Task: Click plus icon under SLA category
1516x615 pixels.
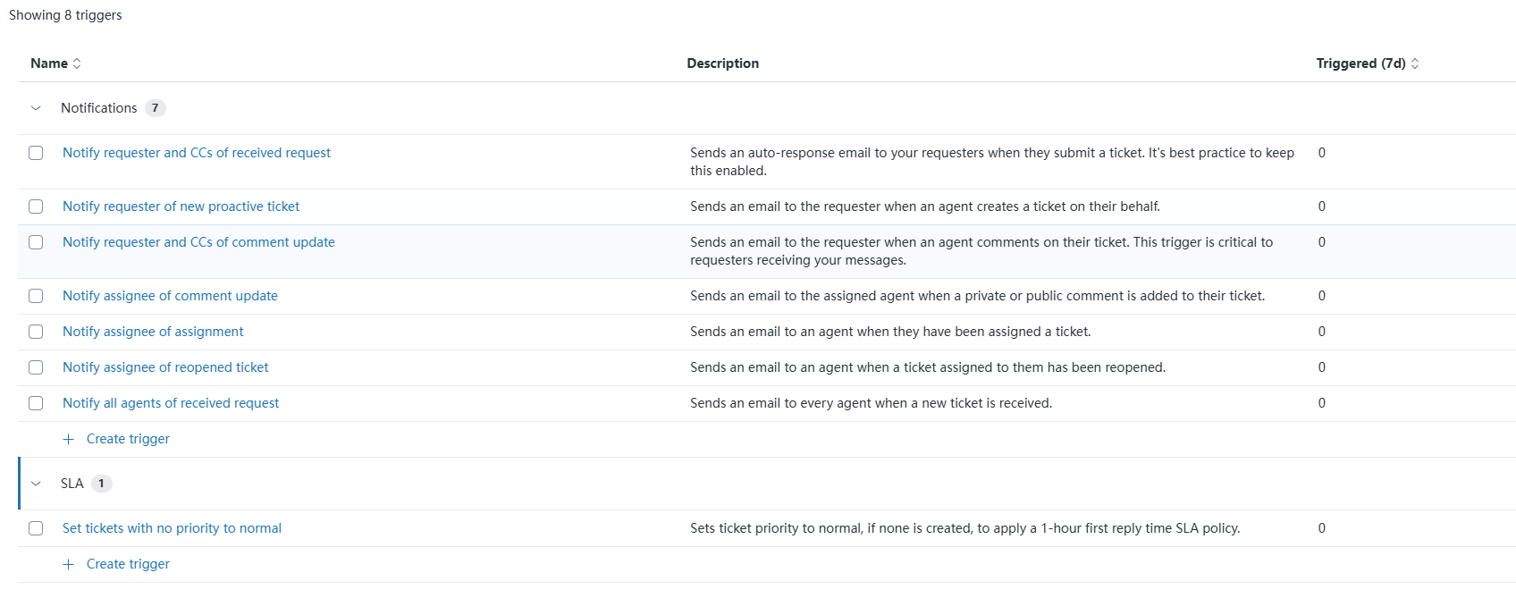Action: [69, 564]
